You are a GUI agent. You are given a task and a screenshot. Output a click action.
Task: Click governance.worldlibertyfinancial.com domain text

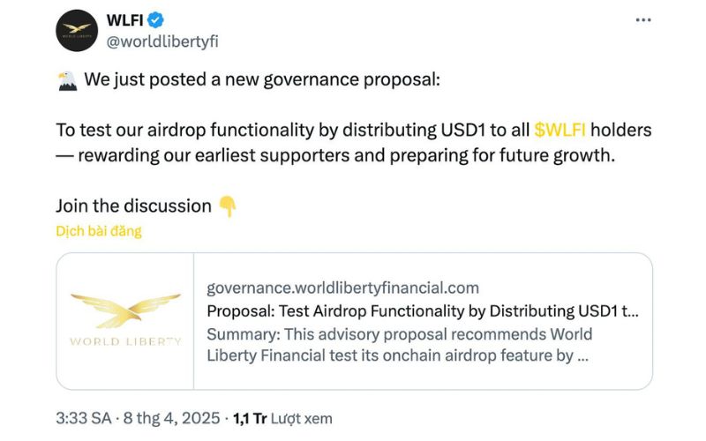coord(342,288)
